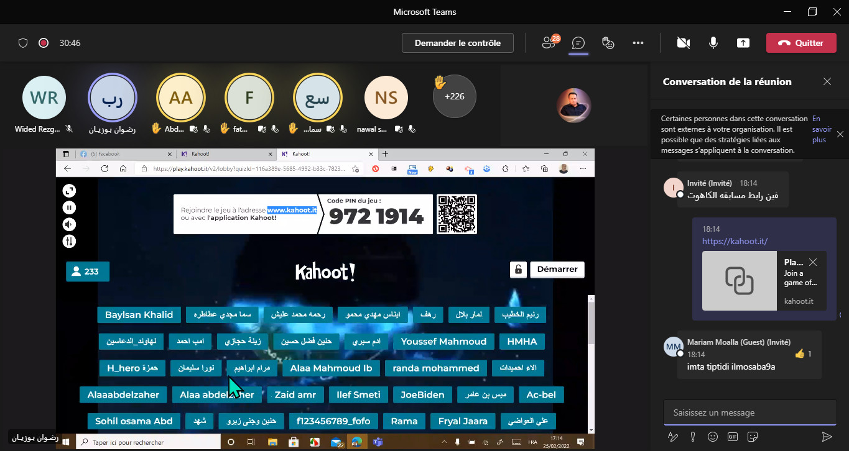Open the https://kahoot.it/ link in chat
This screenshot has width=849, height=451.
pyautogui.click(x=735, y=241)
